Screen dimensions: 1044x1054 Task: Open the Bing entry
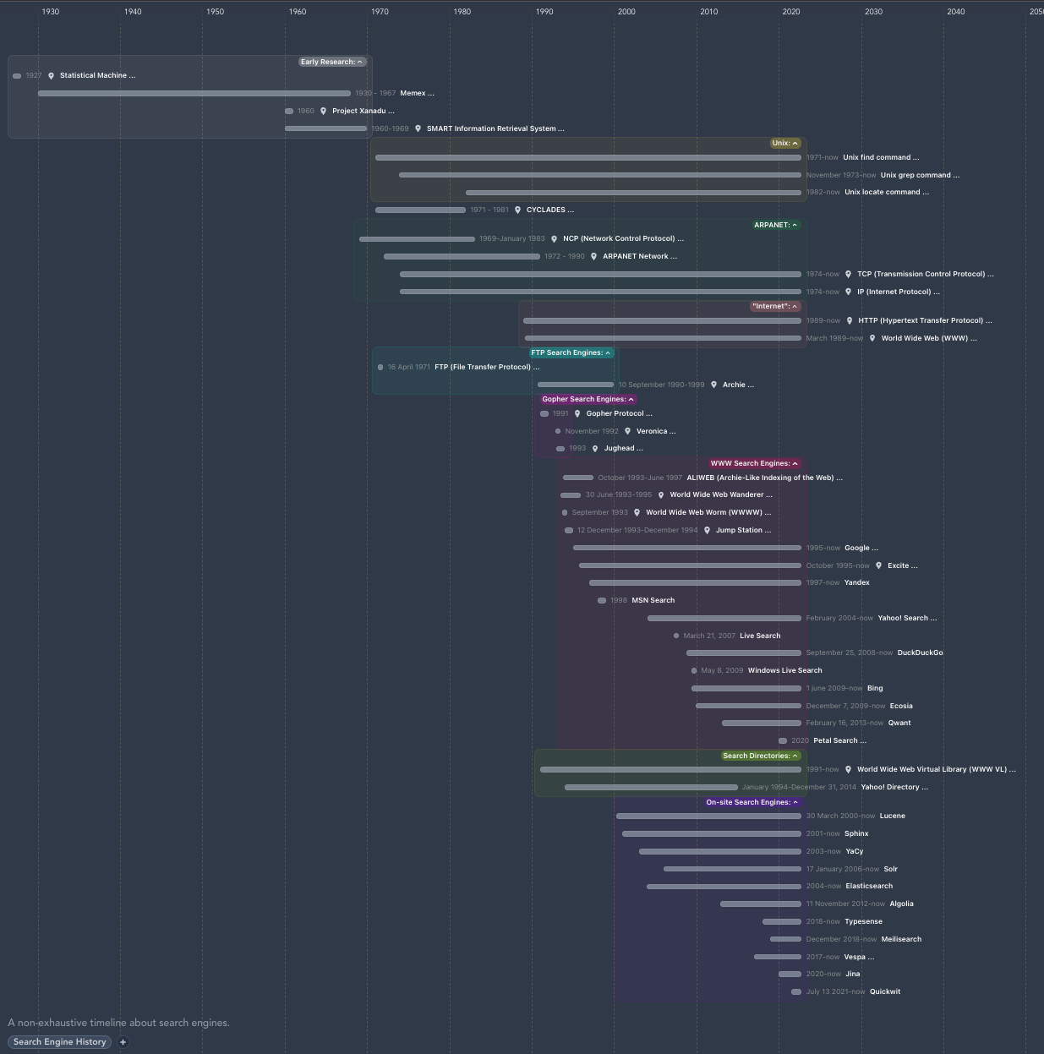coord(875,689)
